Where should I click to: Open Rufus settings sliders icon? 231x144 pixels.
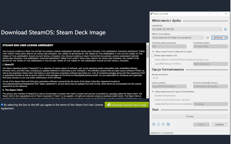coord(163,124)
